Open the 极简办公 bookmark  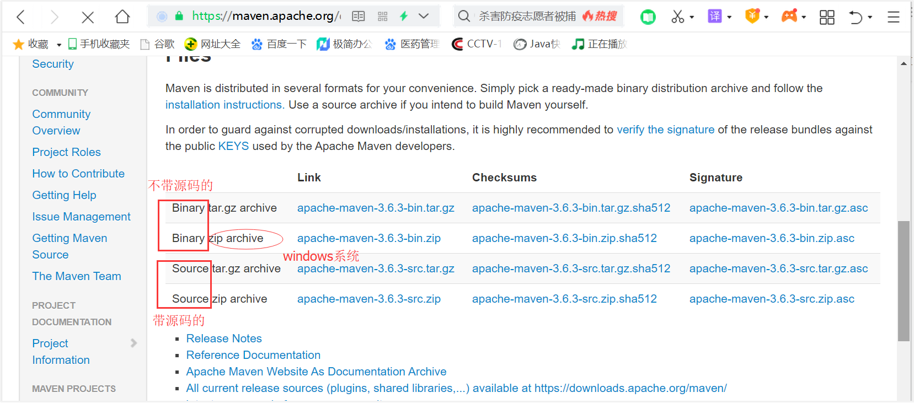pyautogui.click(x=344, y=44)
